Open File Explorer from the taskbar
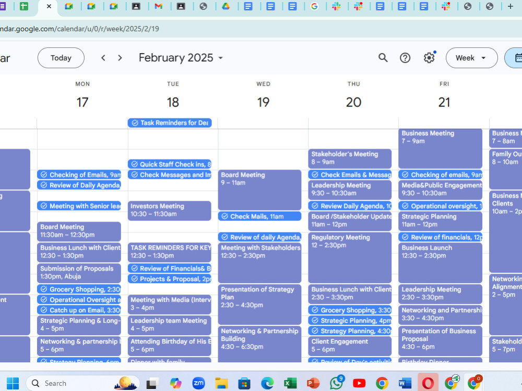 tap(221, 383)
